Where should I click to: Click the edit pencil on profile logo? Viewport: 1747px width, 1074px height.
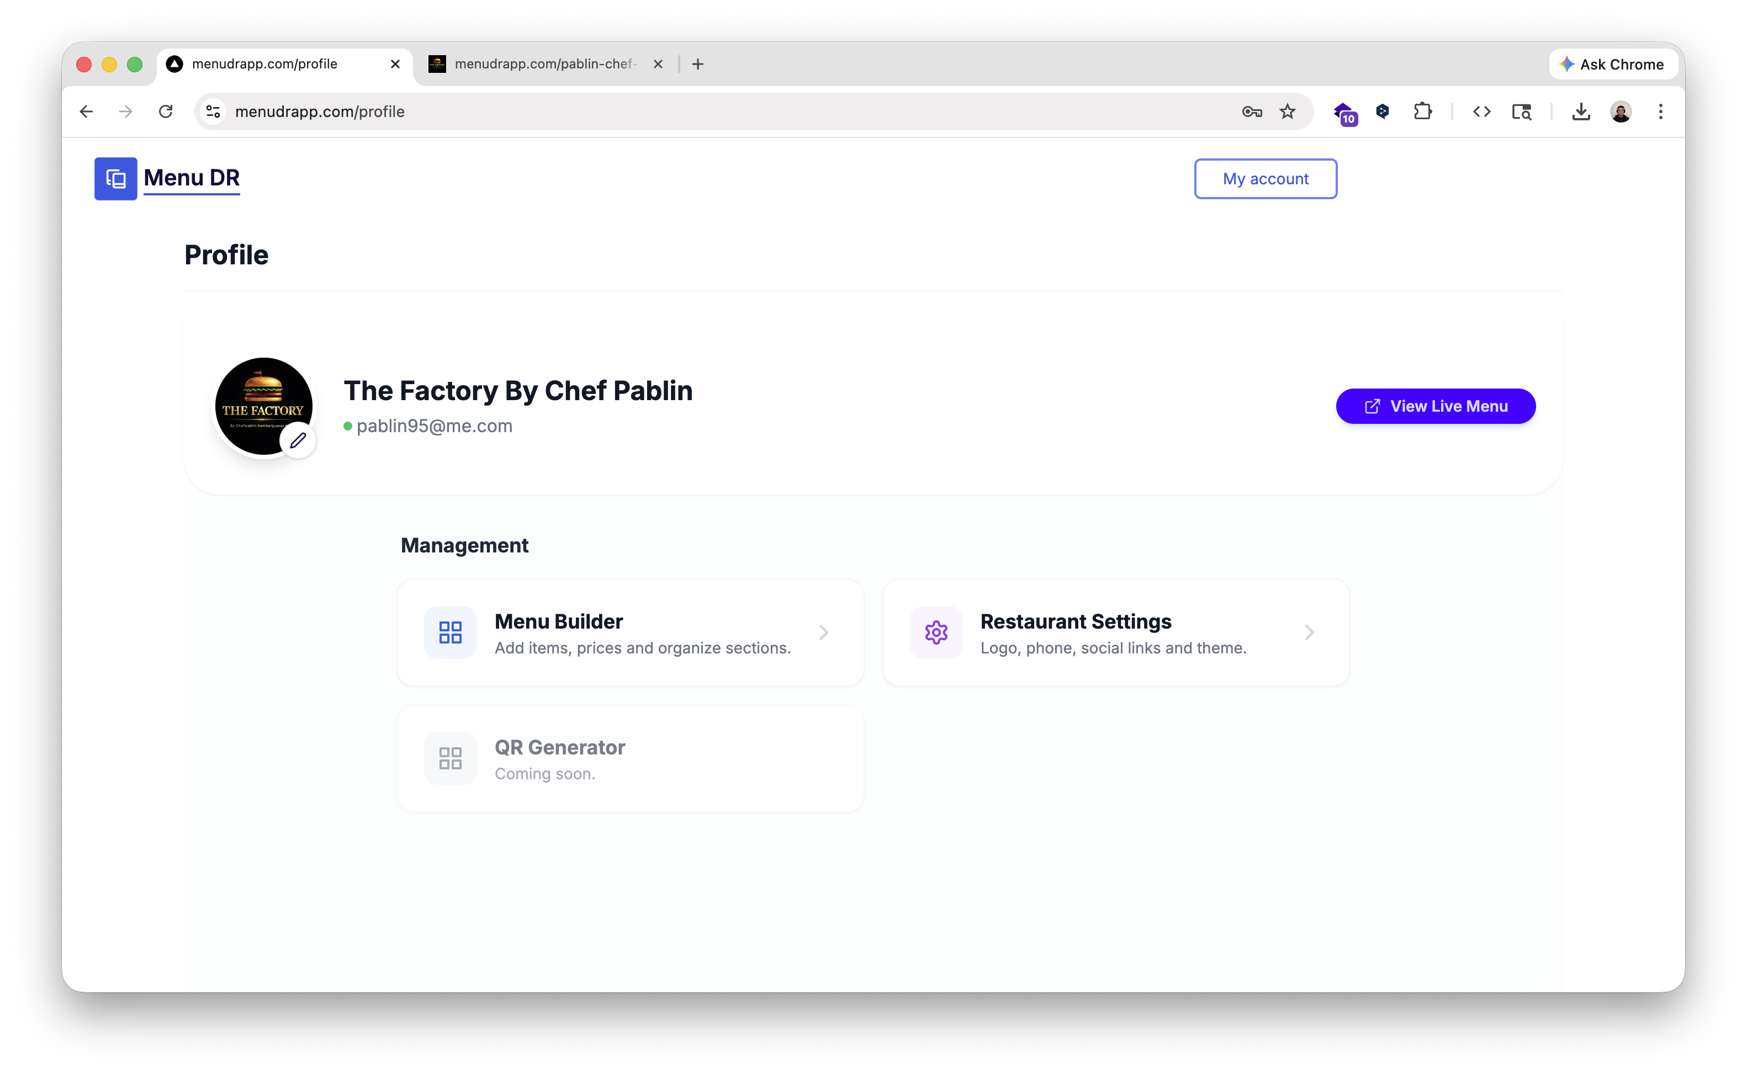[298, 440]
